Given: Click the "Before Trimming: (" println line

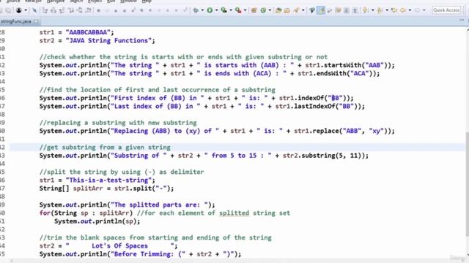Looking at the screenshot, I should pyautogui.click(x=140, y=254).
